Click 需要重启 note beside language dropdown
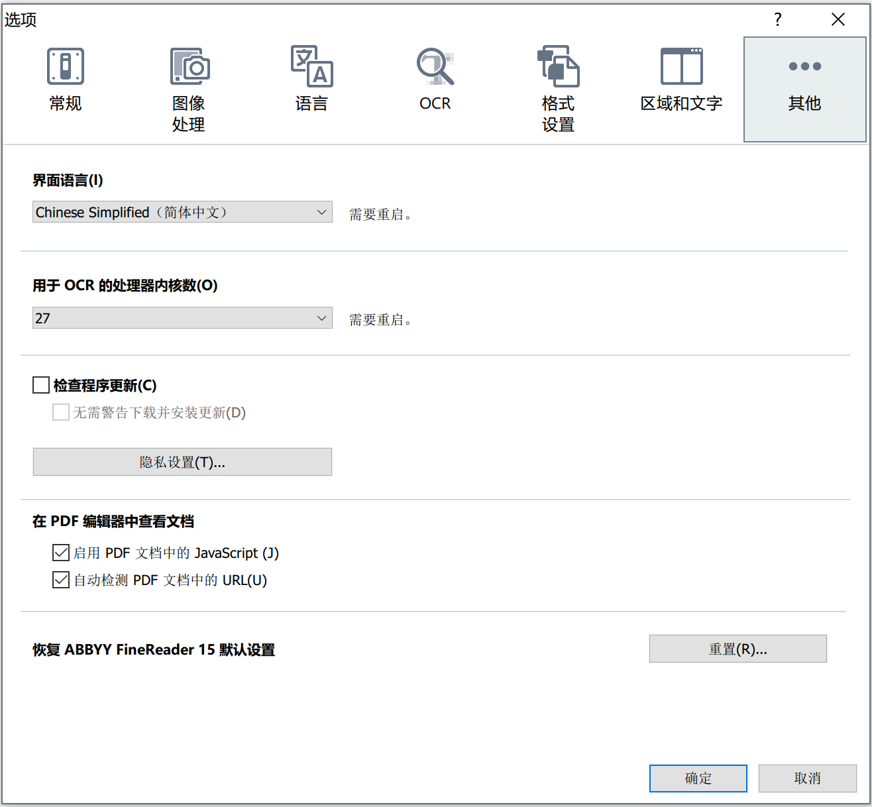 380,214
